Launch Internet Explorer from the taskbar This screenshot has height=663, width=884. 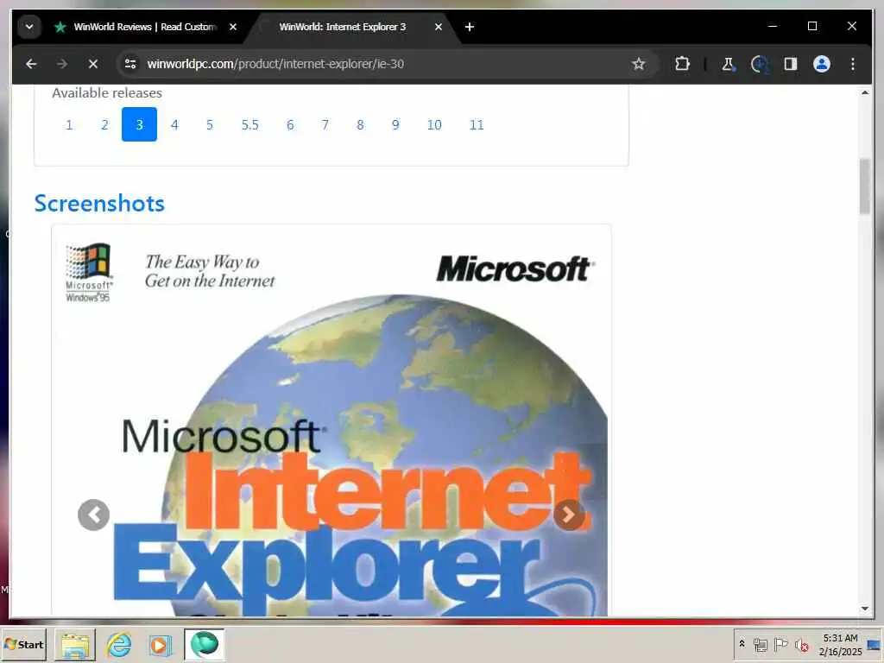[118, 644]
